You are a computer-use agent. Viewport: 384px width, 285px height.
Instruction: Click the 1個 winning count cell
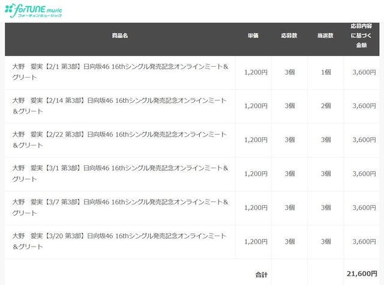[x=326, y=72]
